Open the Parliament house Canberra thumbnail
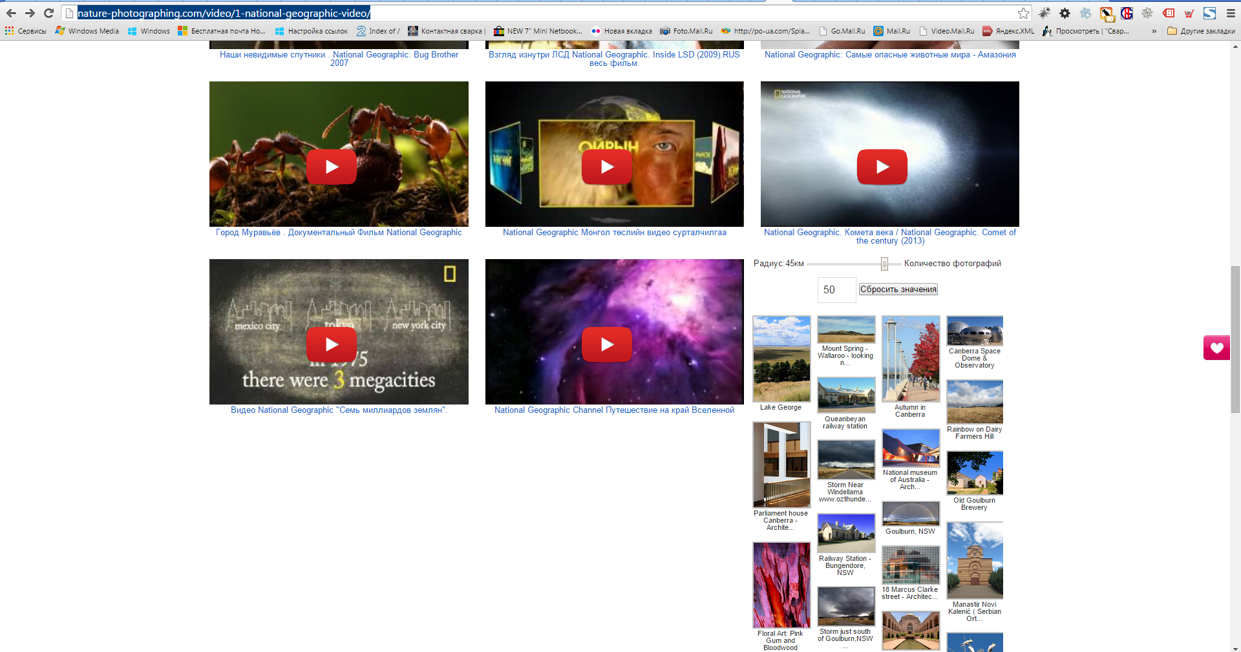This screenshot has width=1241, height=652. coord(781,465)
